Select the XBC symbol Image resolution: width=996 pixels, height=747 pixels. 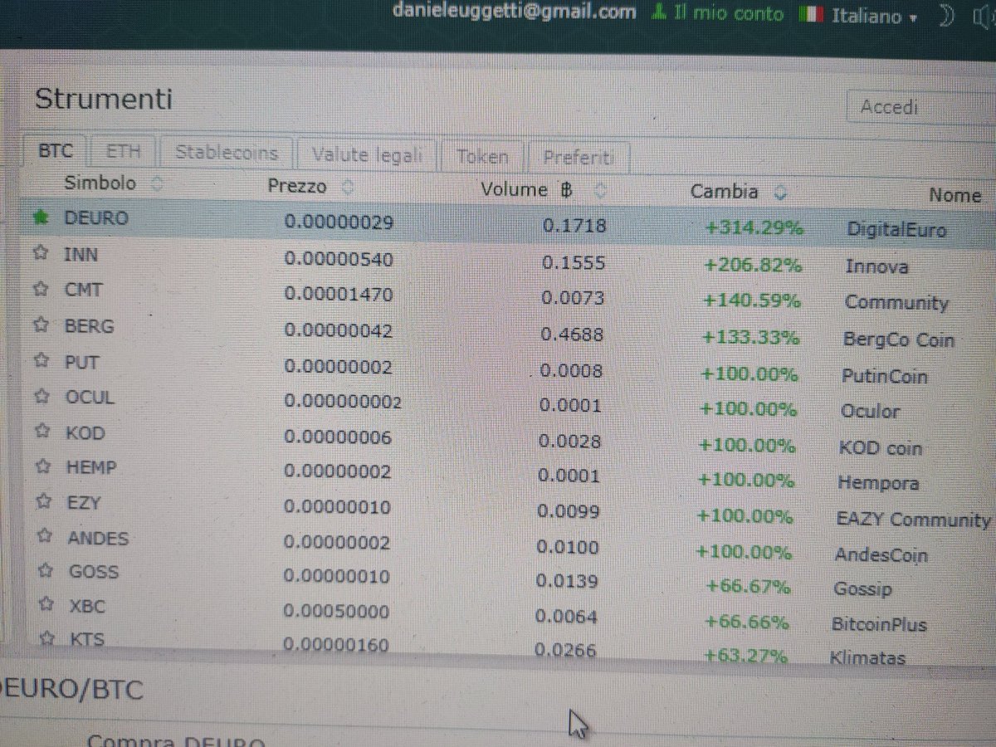click(87, 607)
